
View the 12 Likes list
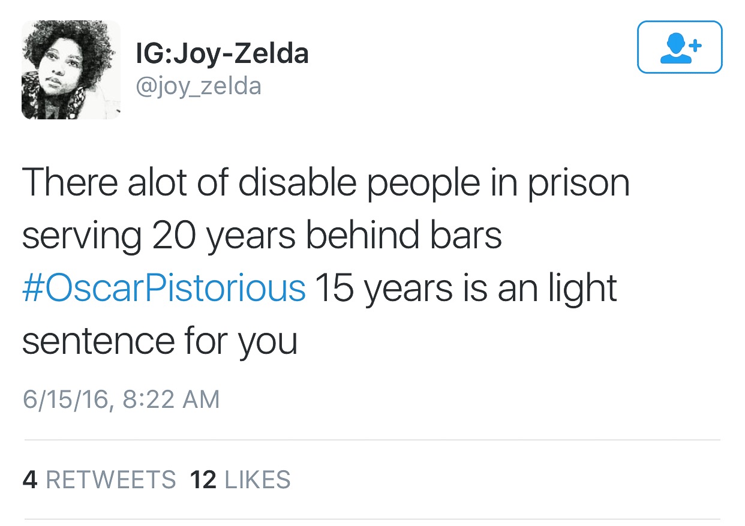click(240, 480)
